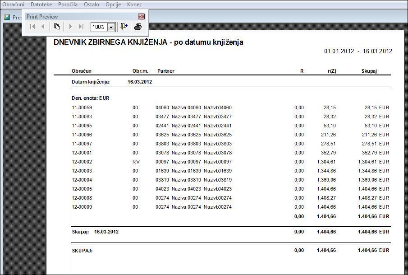Go to first page in Print Preview
The height and width of the screenshot is (275, 408).
point(32,27)
